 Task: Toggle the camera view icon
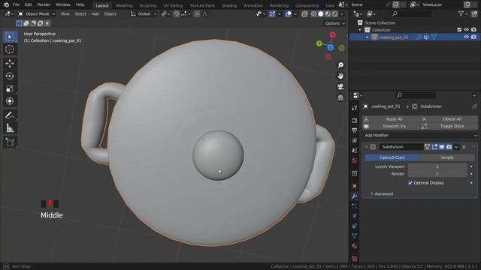click(x=340, y=87)
